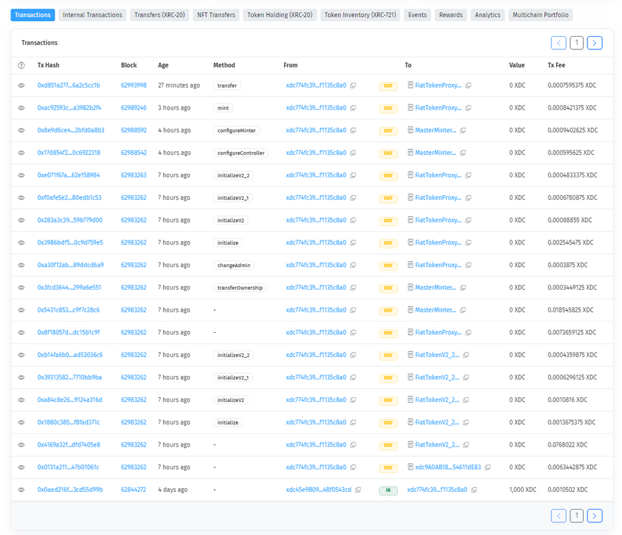Copy From address in the changeAdmin row

[x=353, y=265]
